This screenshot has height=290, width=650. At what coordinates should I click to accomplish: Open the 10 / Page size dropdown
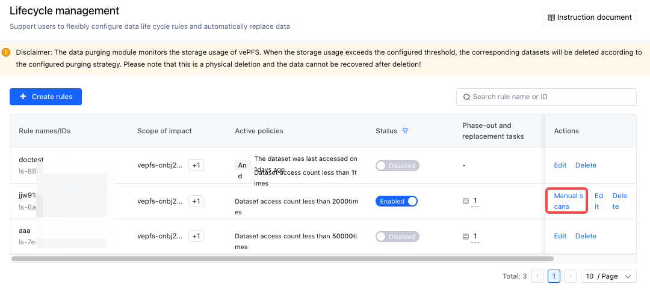pos(608,276)
